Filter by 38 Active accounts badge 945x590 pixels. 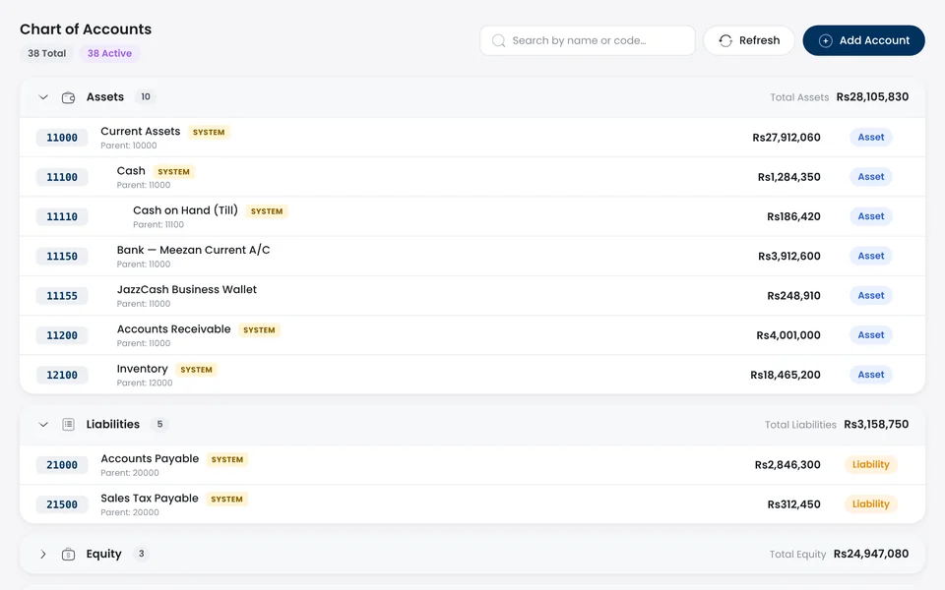tap(109, 53)
